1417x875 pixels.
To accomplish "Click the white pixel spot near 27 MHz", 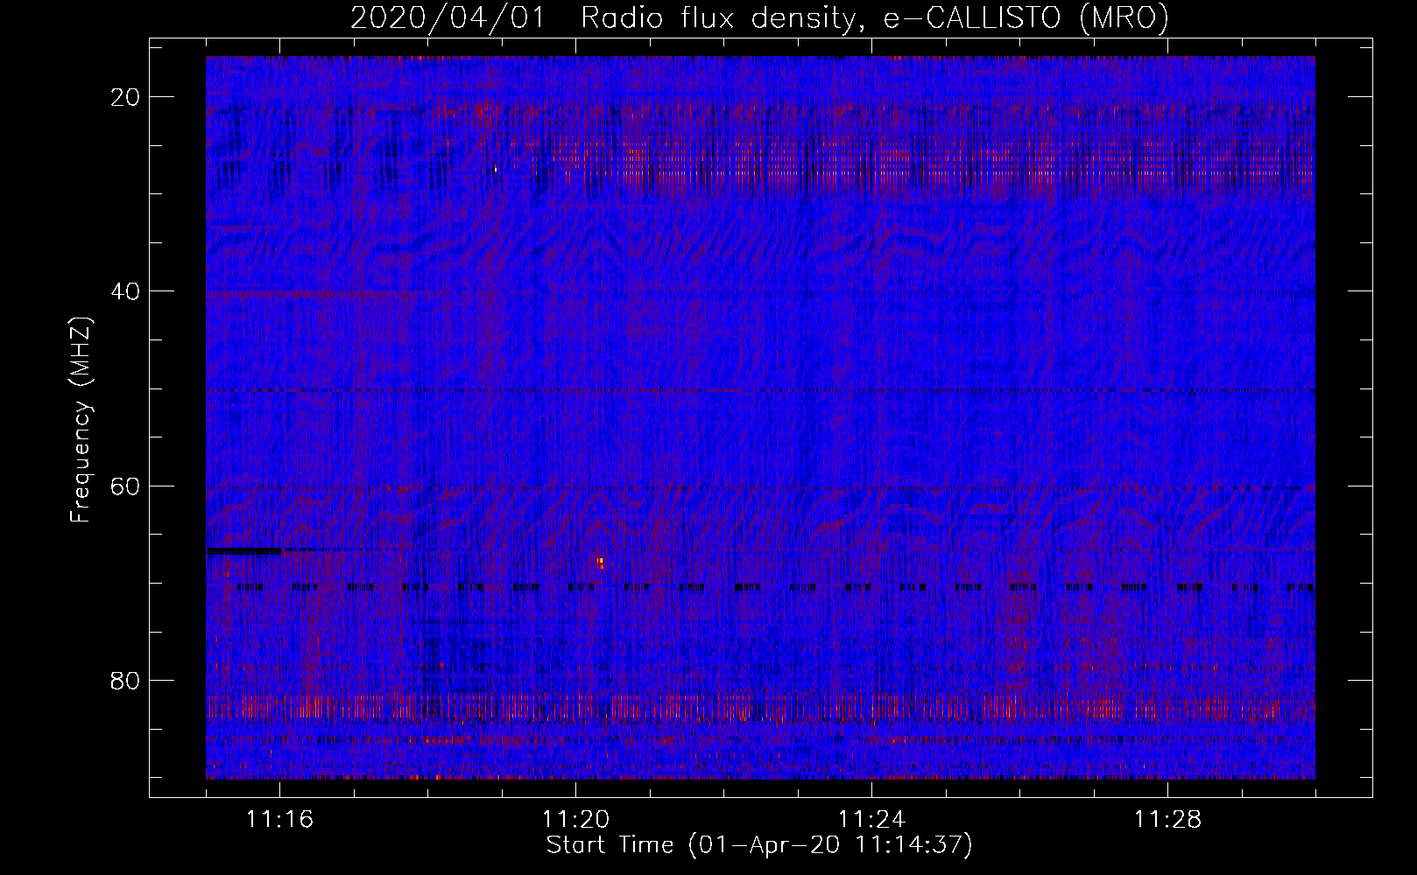I will (x=496, y=169).
